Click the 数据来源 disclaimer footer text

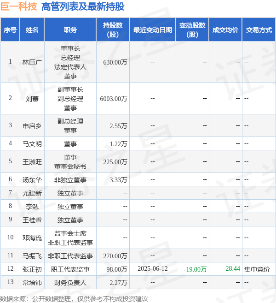pos(74,299)
